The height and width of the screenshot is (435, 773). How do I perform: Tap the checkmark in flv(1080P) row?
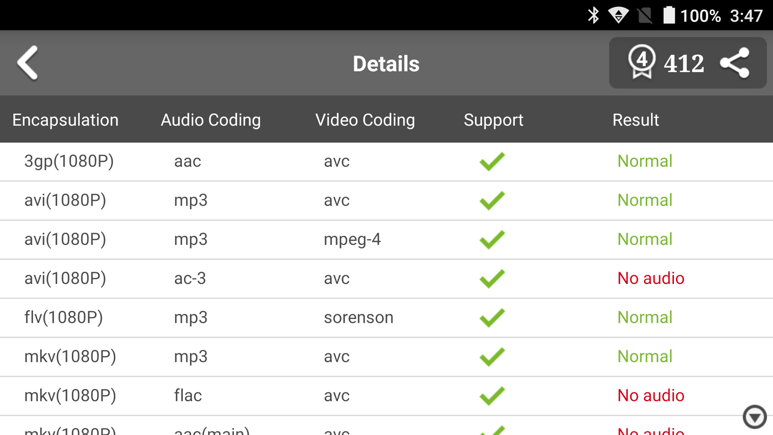pyautogui.click(x=492, y=317)
